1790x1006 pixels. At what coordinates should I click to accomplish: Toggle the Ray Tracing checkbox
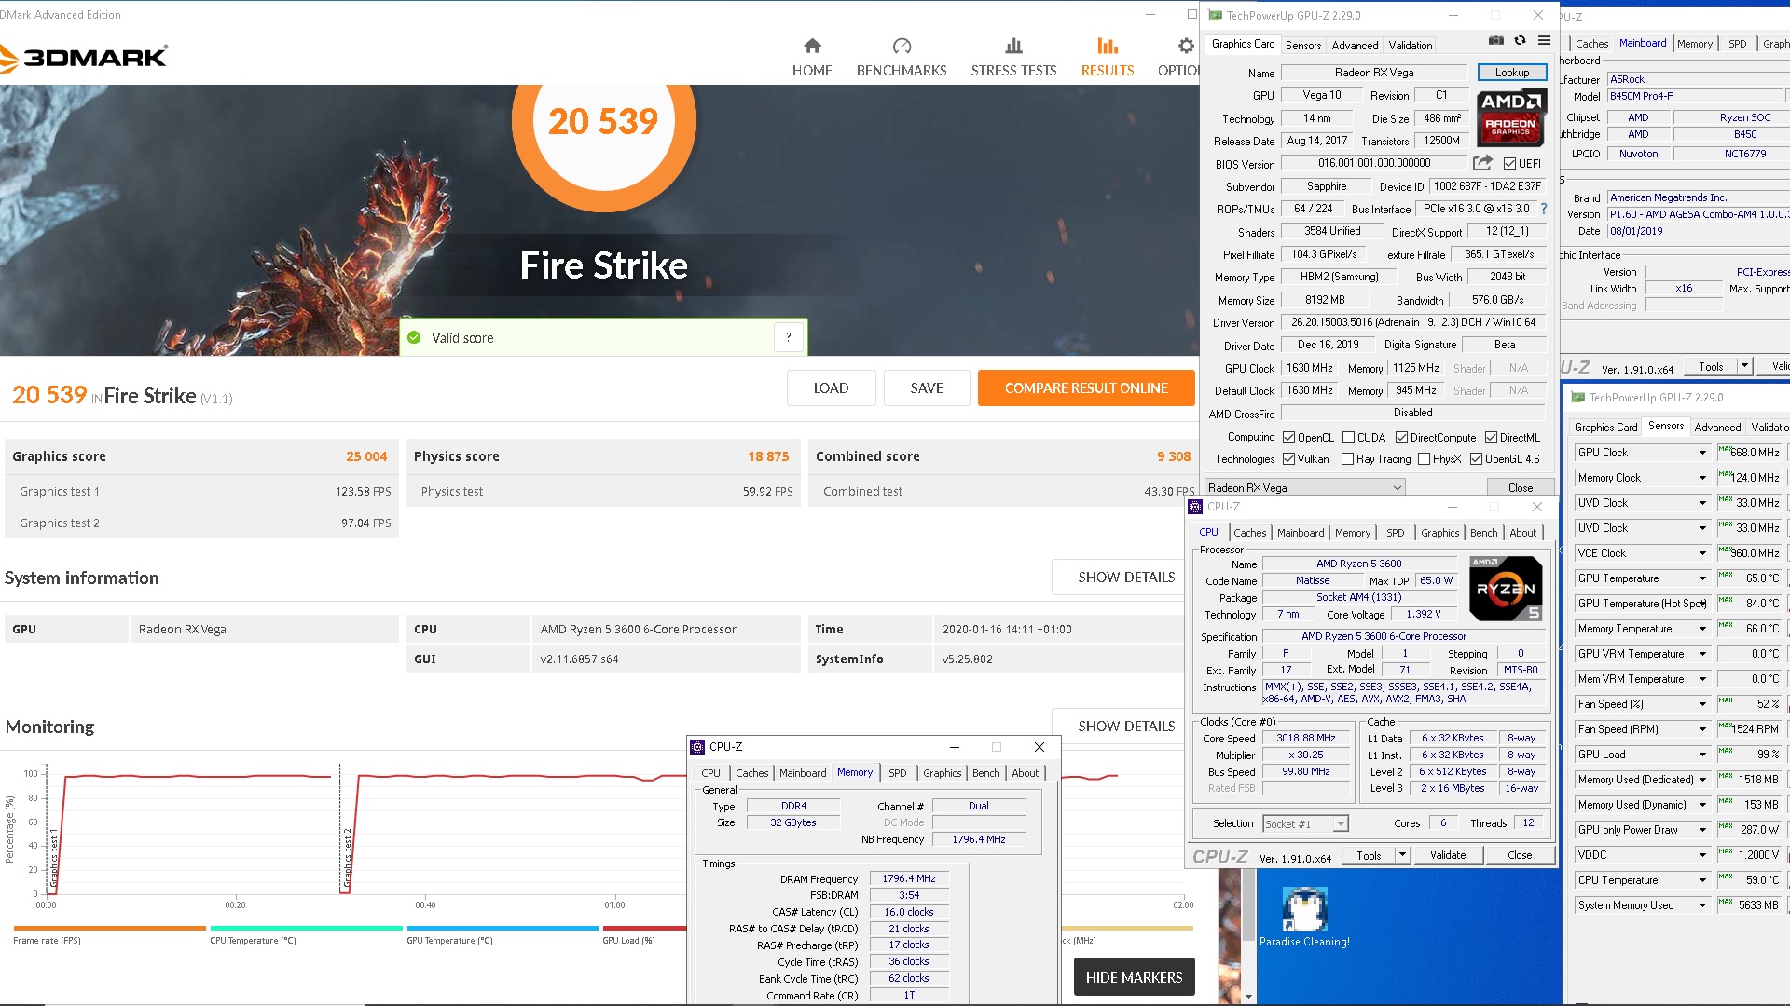[1347, 459]
